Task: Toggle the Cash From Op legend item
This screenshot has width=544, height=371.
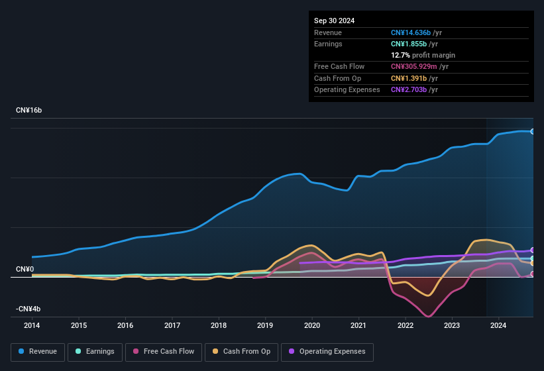Action: click(x=241, y=352)
